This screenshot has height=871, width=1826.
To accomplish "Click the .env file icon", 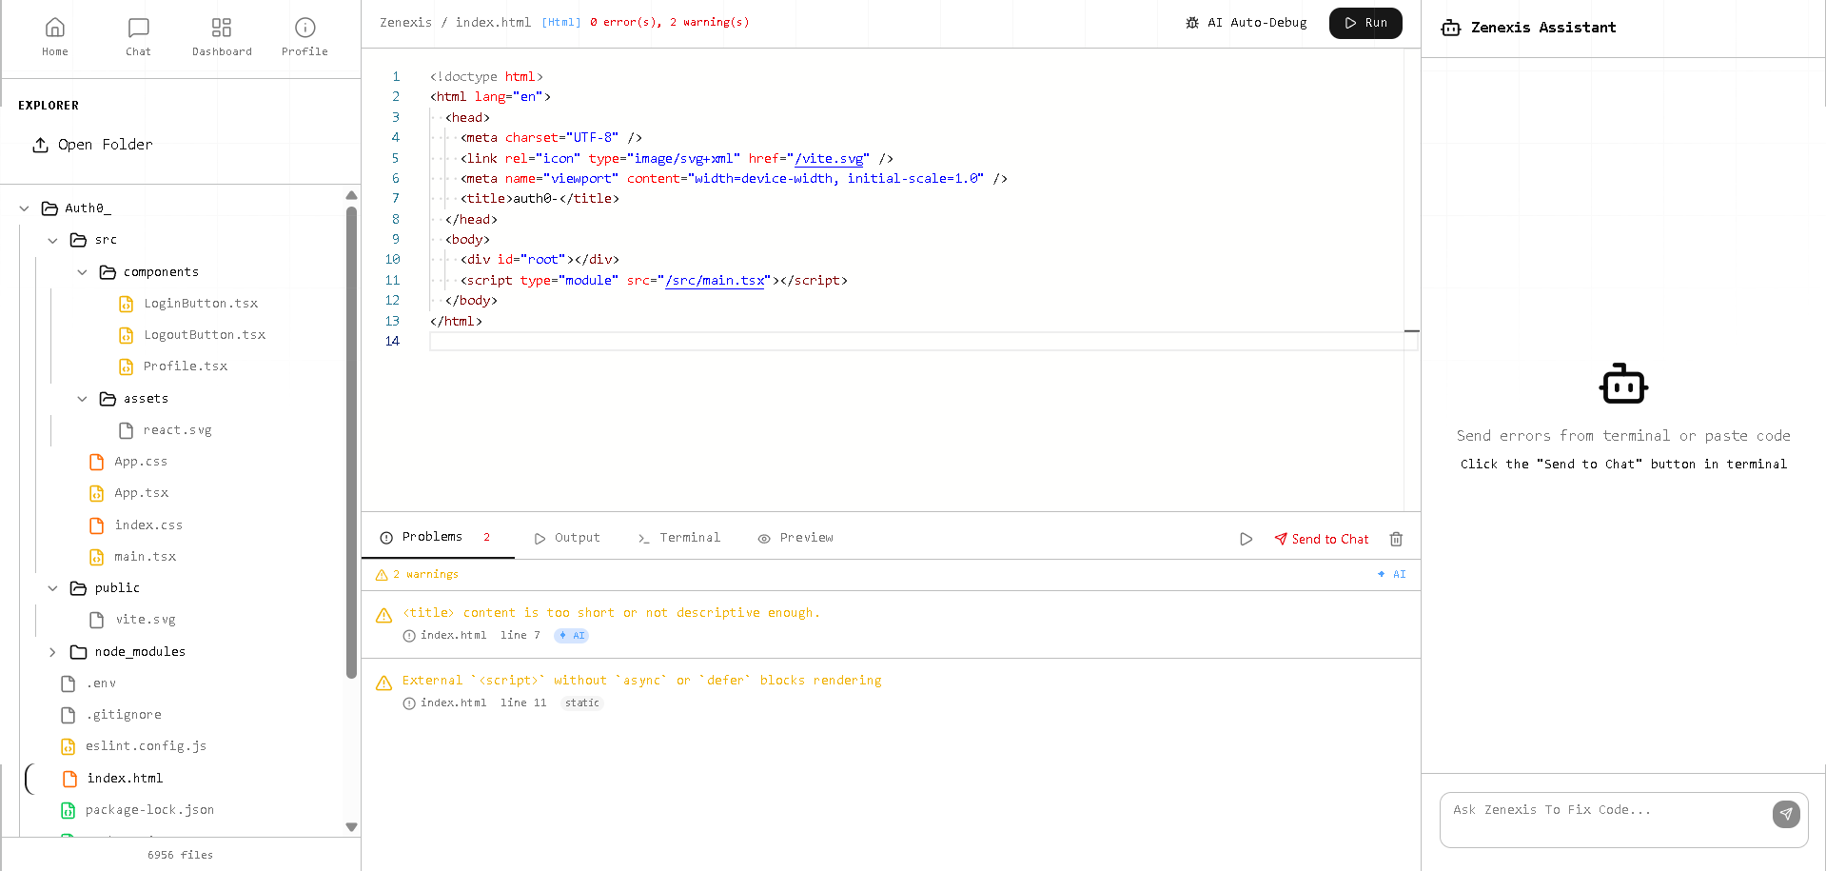I will 68,683.
